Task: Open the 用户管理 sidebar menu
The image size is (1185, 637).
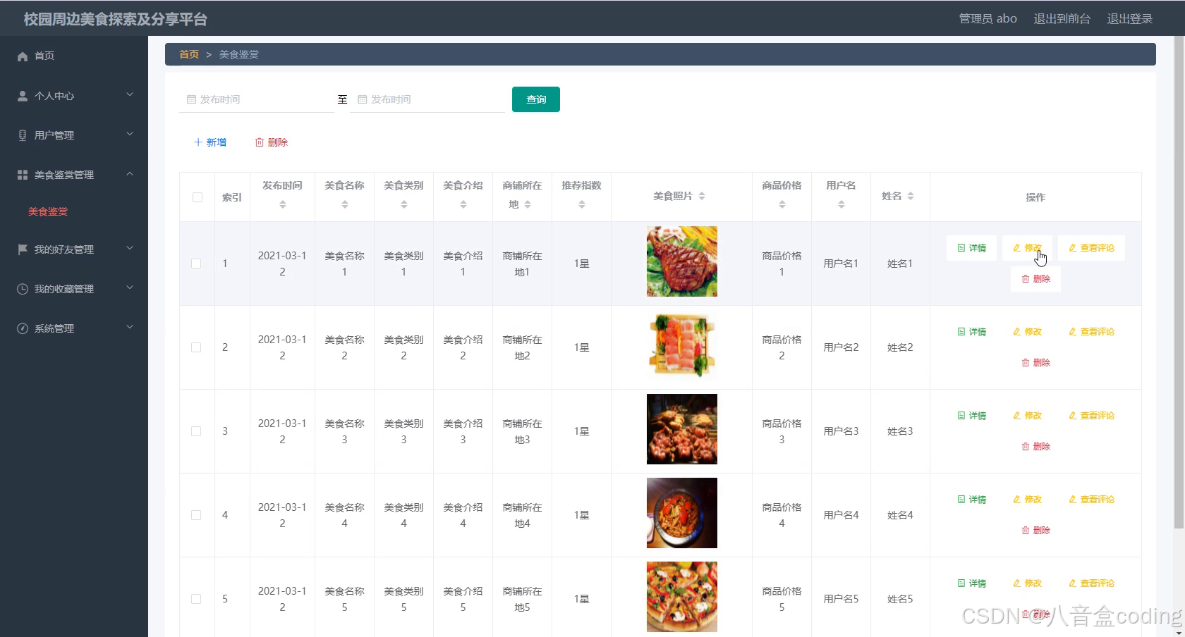Action: point(74,135)
